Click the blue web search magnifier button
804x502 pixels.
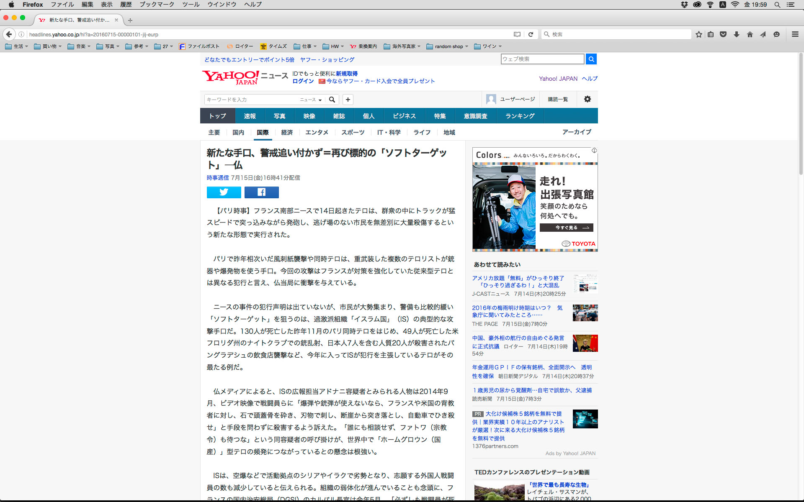(591, 59)
